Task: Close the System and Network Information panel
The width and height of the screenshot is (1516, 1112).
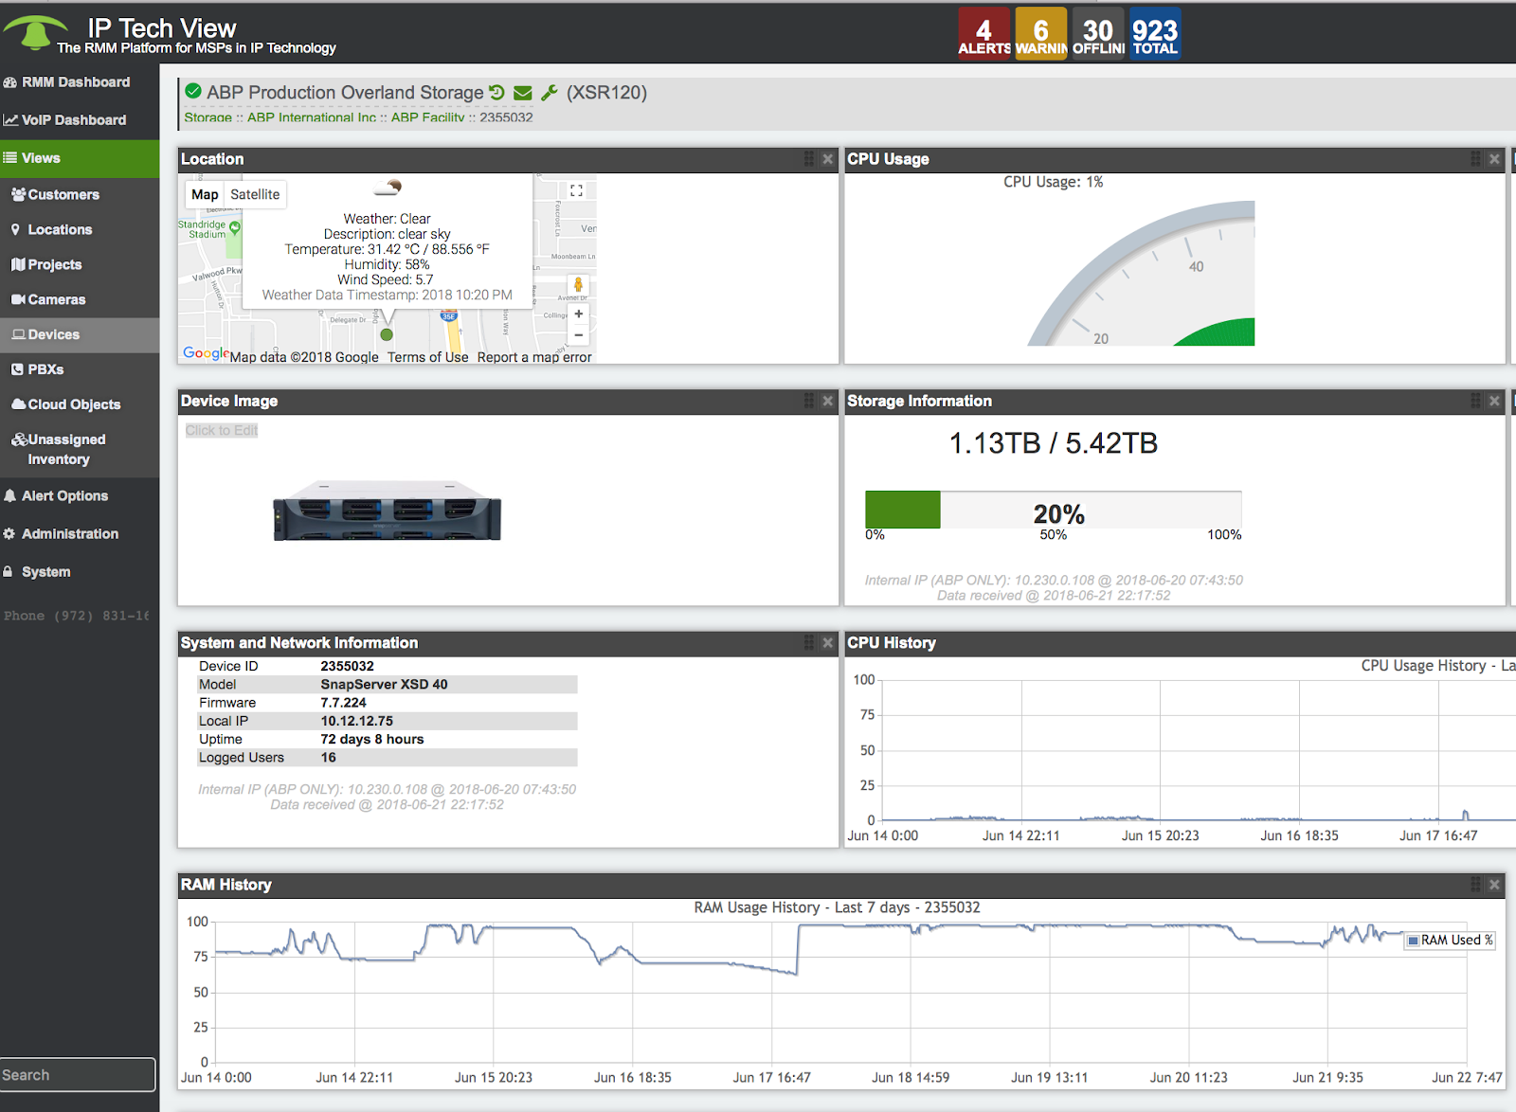Action: [828, 642]
